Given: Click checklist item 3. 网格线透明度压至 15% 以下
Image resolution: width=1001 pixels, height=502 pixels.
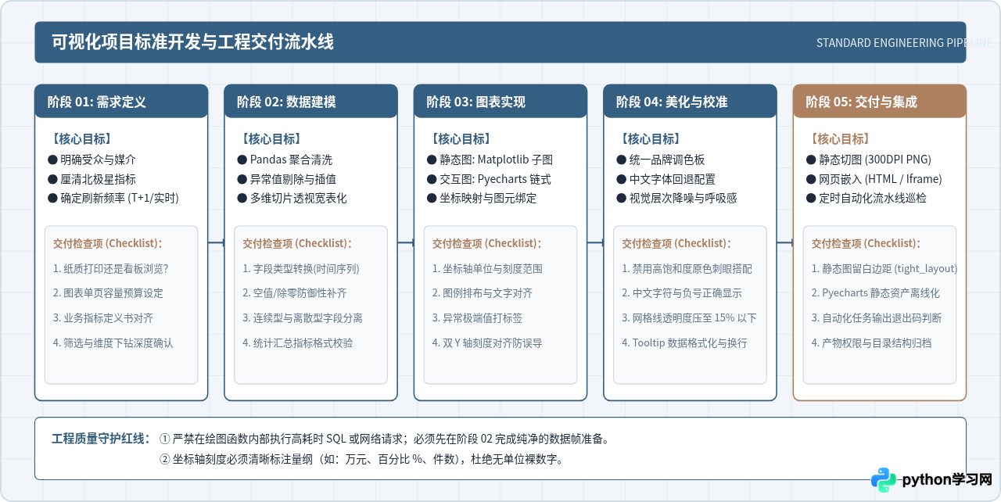Looking at the screenshot, I should coord(689,318).
